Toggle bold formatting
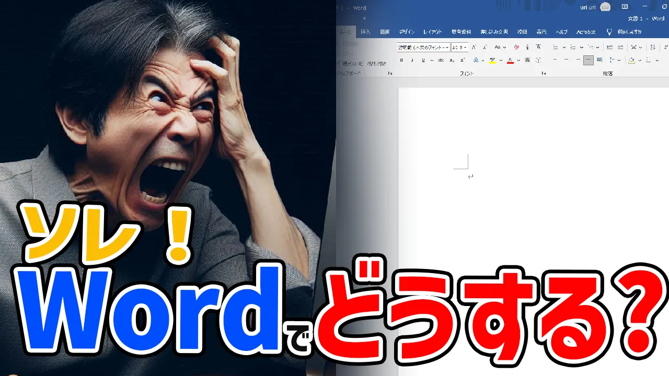Viewport: 669px width, 376px height. 401,61
